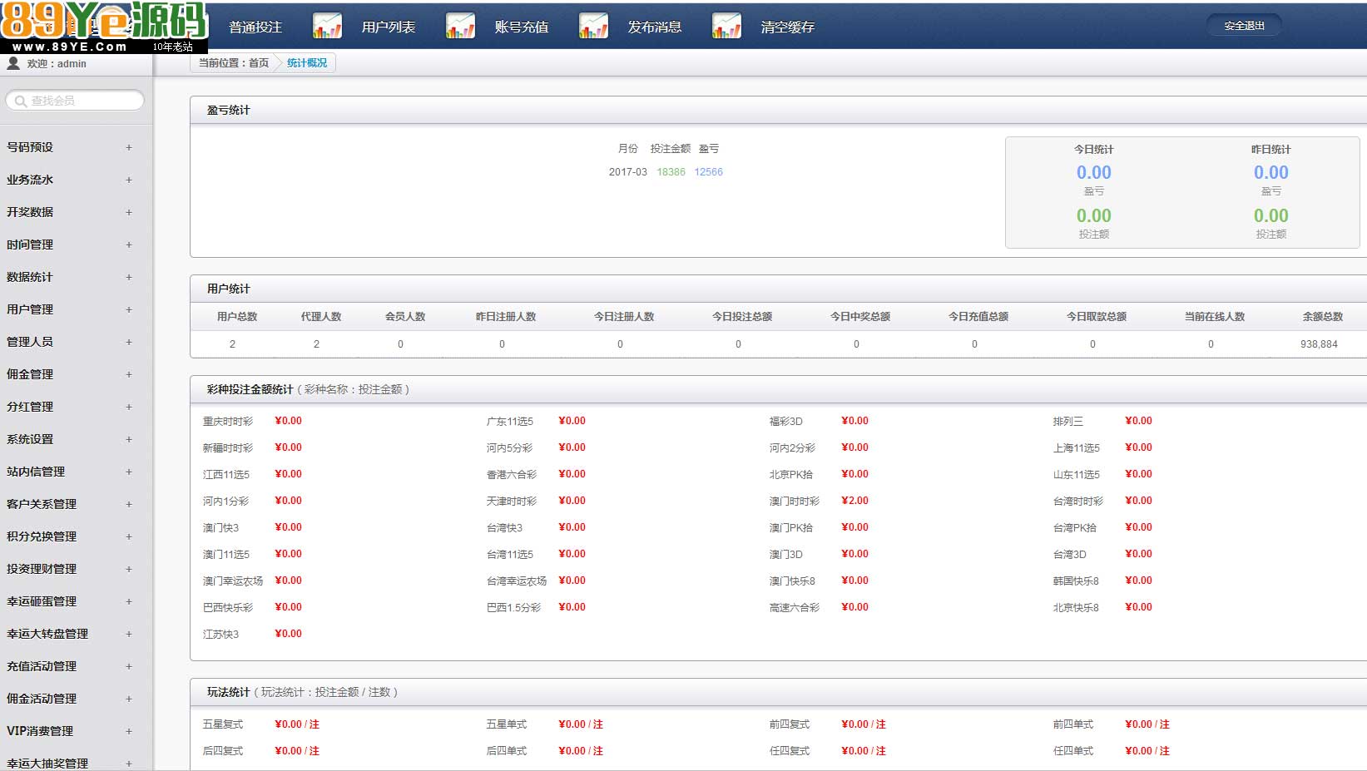
Task: Click the chart icon beside 用户列表
Action: tap(327, 26)
